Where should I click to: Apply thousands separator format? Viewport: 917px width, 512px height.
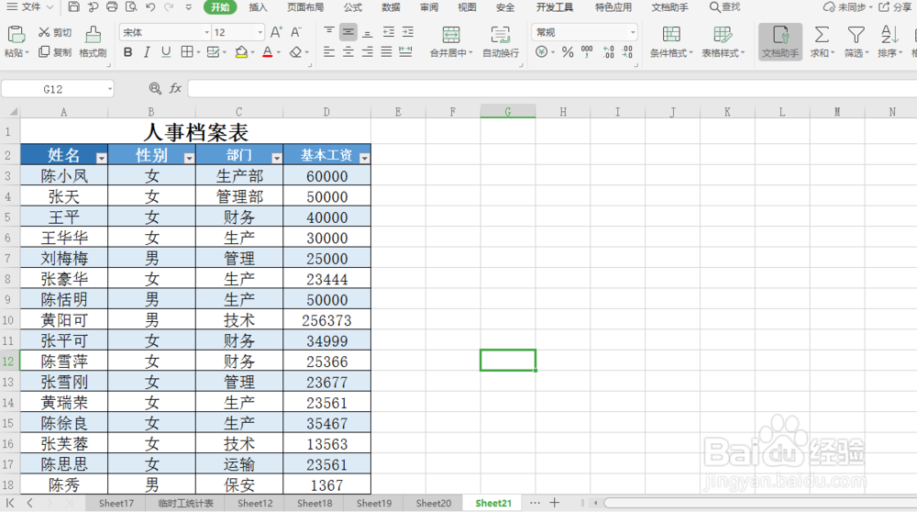click(x=587, y=52)
